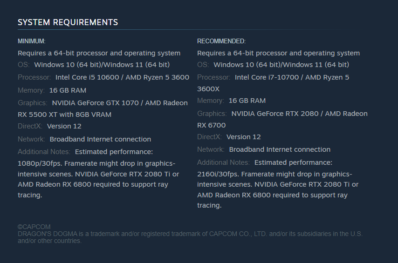Click the SYSTEM REQUIREMENTS heading
This screenshot has width=398, height=263.
[x=68, y=22]
